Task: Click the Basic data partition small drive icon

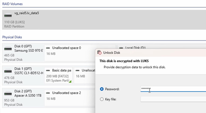Action: tap(48, 71)
